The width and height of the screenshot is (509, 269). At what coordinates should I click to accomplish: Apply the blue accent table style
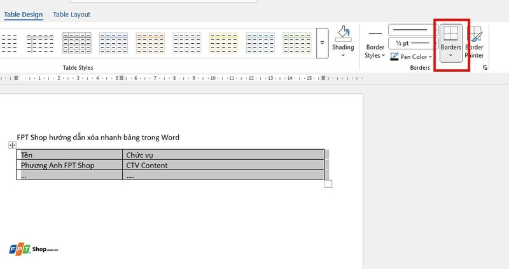pos(113,43)
